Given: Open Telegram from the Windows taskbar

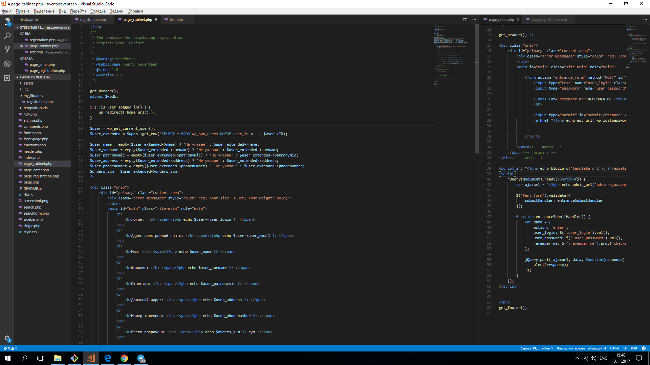Looking at the screenshot, I should pyautogui.click(x=141, y=358).
